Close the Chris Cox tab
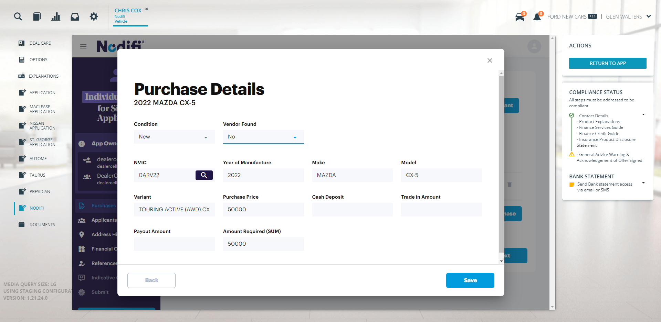661x322 pixels. click(147, 9)
